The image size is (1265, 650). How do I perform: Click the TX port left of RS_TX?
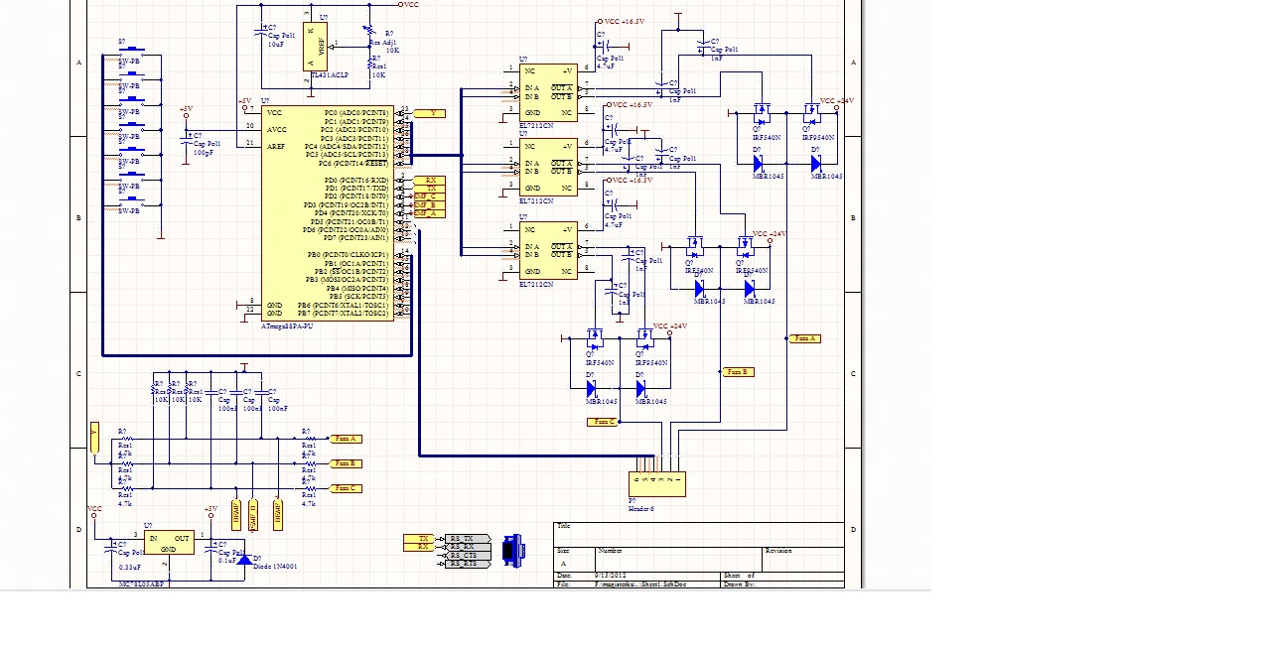(421, 539)
